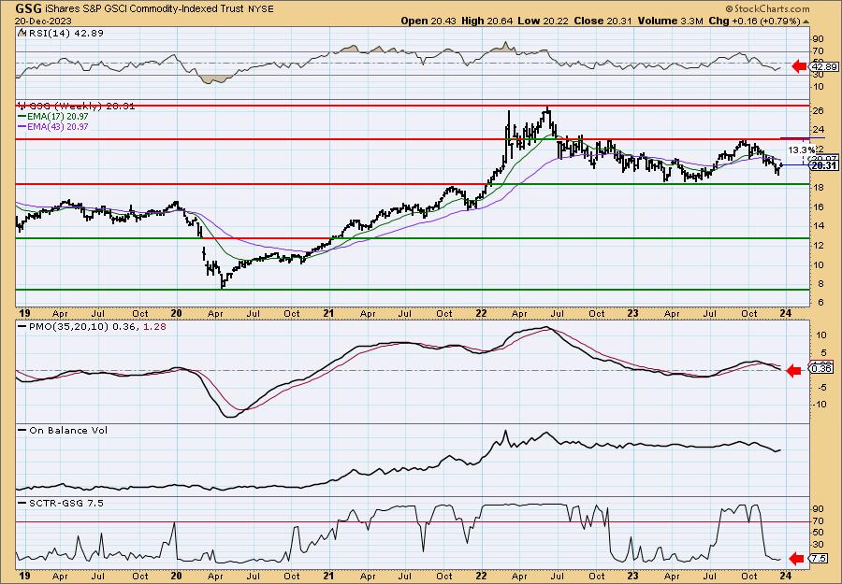Click the 50 level on the SCTR axis

pyautogui.click(x=819, y=533)
